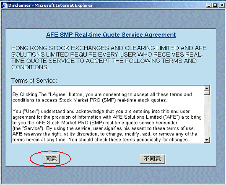
Task: Open the AFE SMP Real-time Quote Service Agreement link
Action: [111, 35]
